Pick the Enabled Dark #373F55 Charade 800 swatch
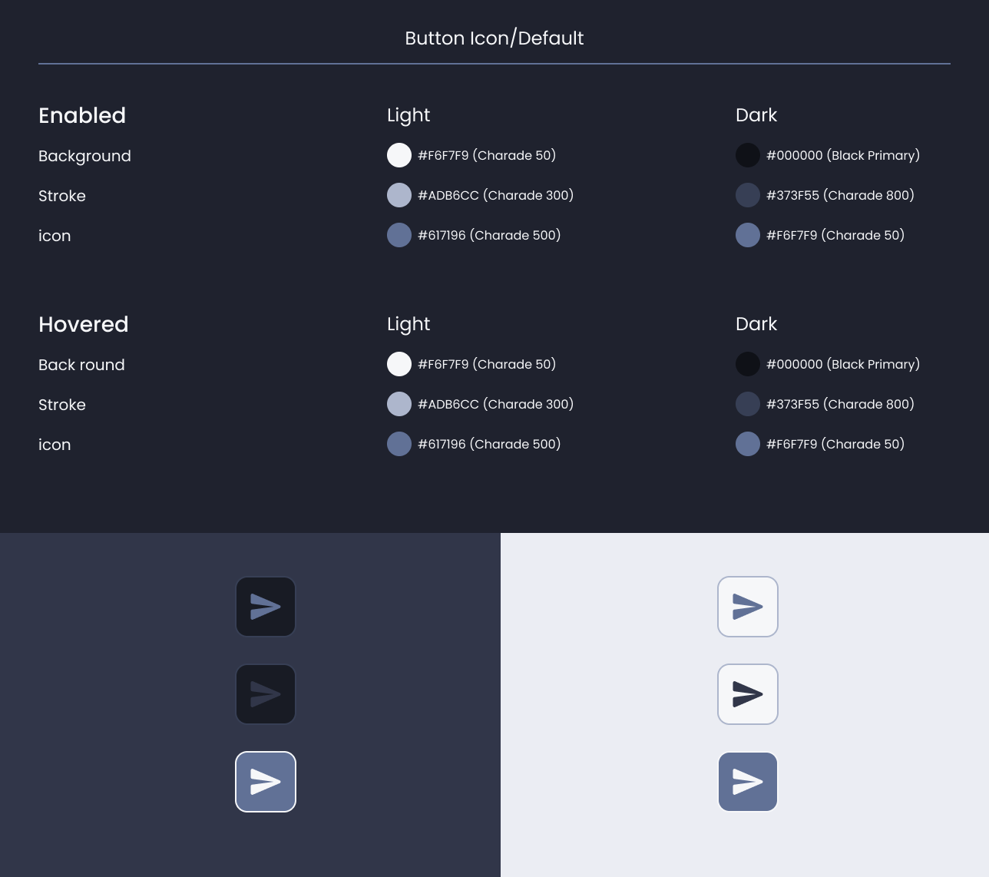This screenshot has width=989, height=877. click(x=748, y=195)
